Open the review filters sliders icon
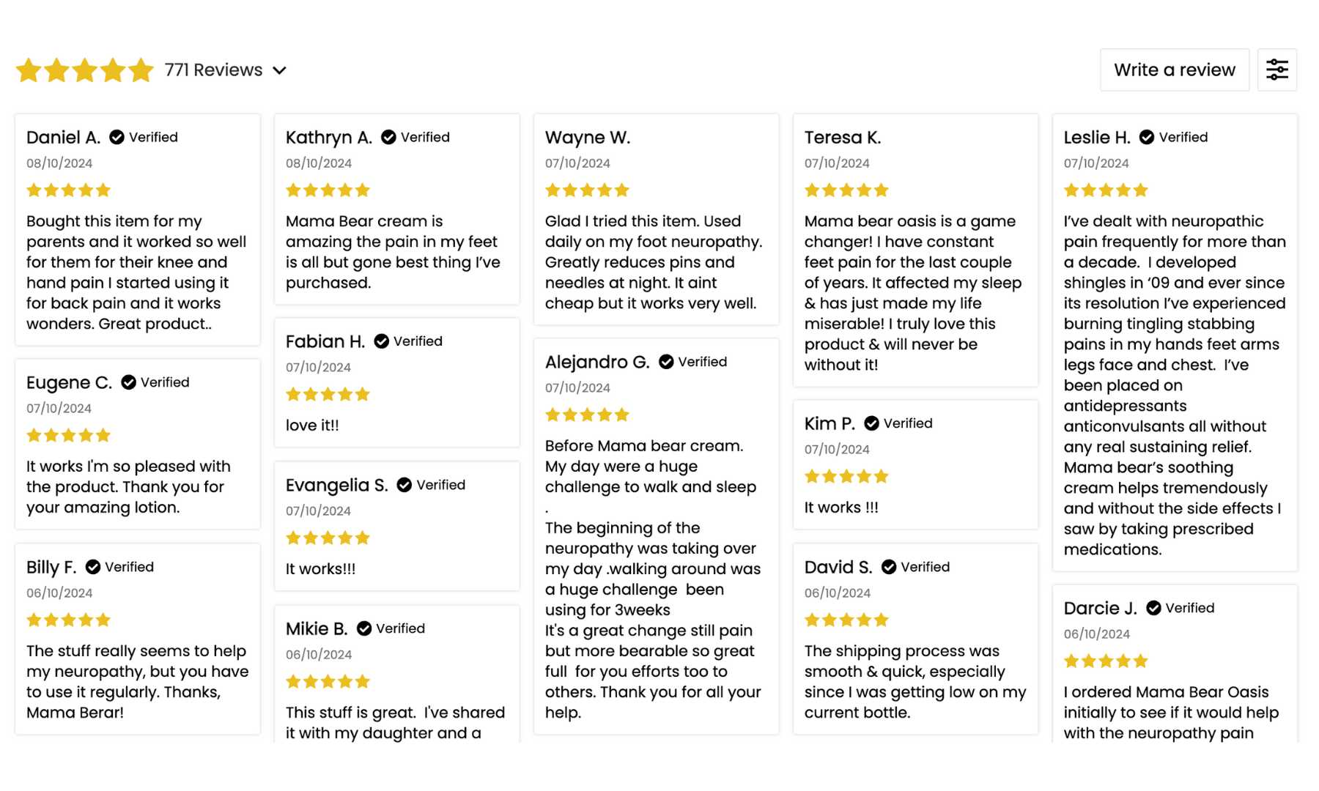 pyautogui.click(x=1276, y=70)
